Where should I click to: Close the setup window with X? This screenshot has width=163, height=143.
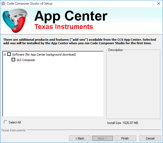[x=159, y=4]
